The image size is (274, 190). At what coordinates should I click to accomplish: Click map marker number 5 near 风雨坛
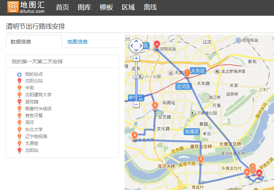tap(155, 105)
